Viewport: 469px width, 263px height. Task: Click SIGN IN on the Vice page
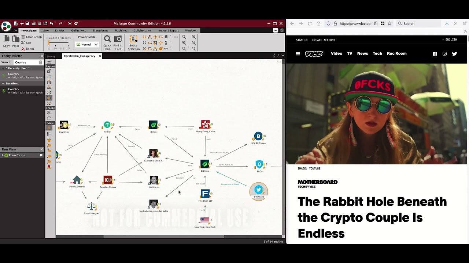click(302, 40)
